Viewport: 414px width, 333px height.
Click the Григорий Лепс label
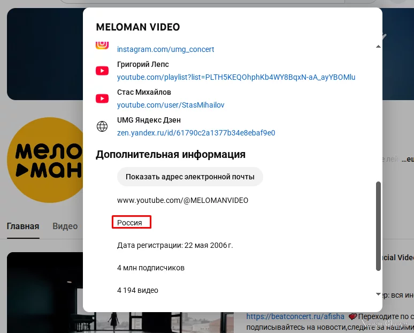pyautogui.click(x=143, y=64)
